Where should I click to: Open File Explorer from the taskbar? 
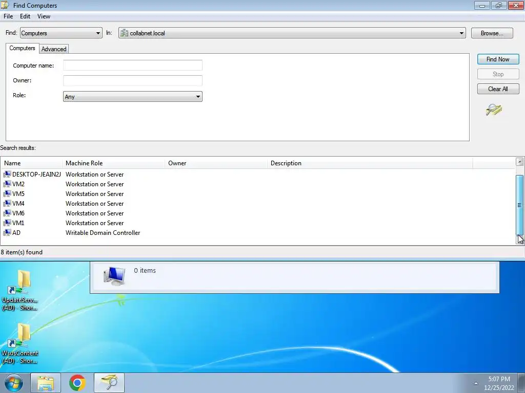click(x=46, y=383)
